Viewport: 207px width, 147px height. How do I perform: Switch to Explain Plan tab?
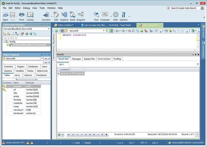tap(89, 59)
